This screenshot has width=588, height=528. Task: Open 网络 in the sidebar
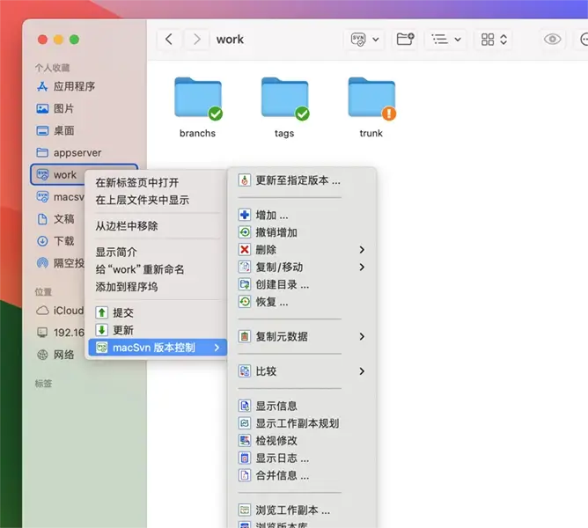[x=55, y=355]
